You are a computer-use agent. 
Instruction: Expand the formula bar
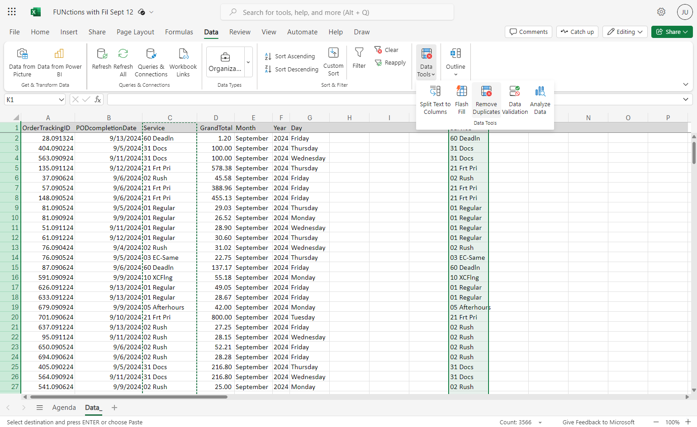[x=686, y=99]
